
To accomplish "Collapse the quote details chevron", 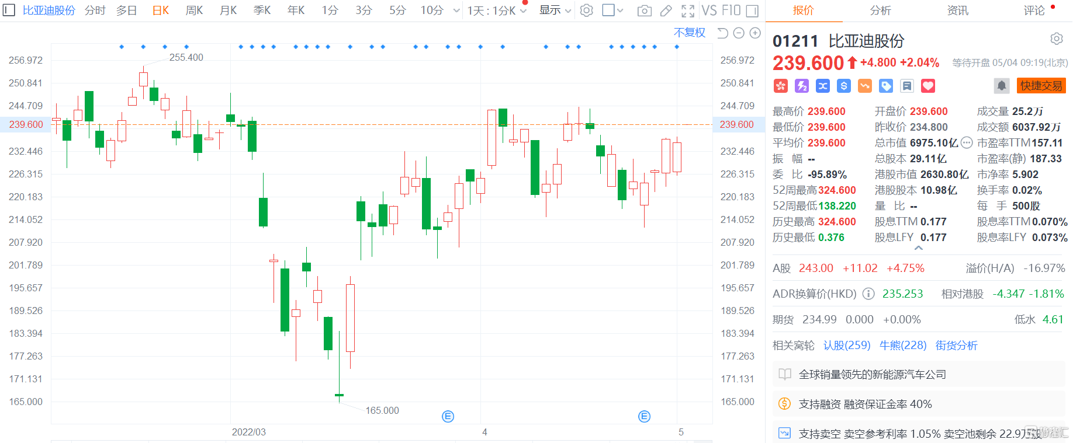I will 919,248.
